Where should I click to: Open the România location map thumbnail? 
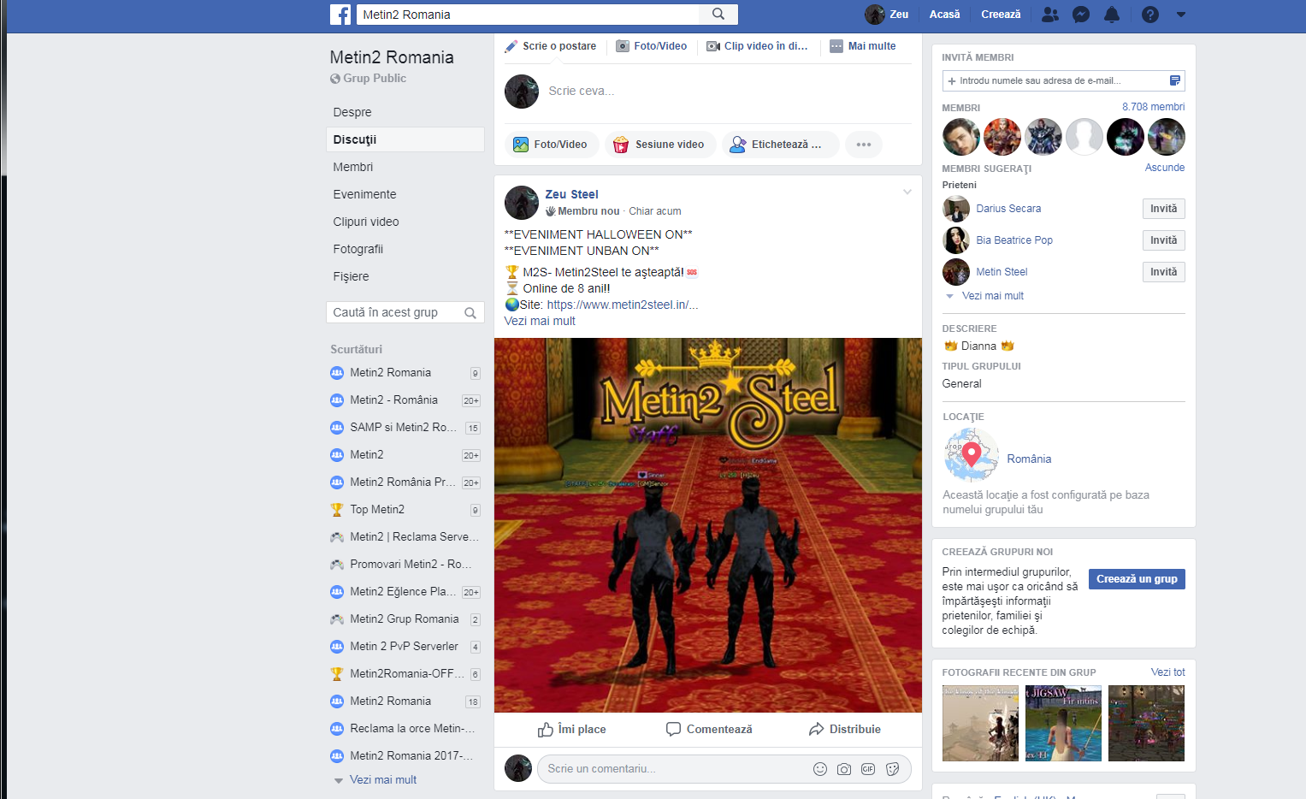click(972, 455)
